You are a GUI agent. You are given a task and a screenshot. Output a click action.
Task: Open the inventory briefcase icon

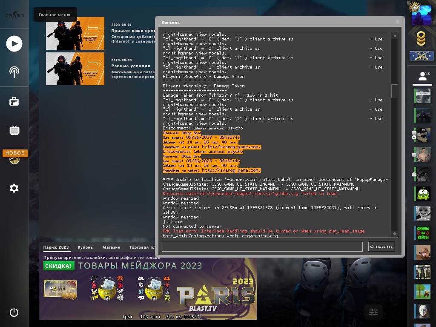[x=14, y=101]
